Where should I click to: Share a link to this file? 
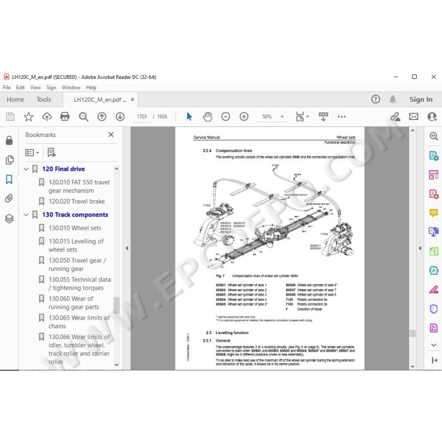click(x=395, y=116)
